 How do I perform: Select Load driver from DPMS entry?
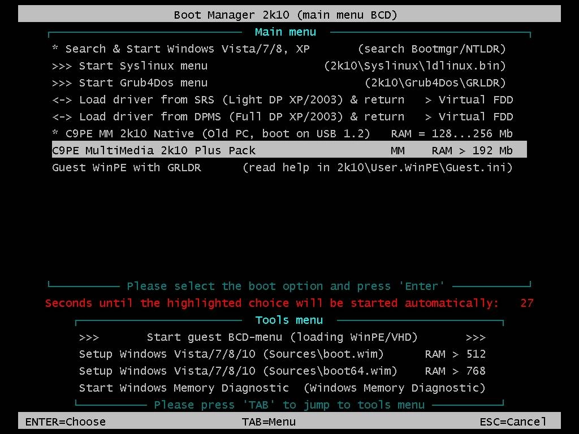point(289,117)
